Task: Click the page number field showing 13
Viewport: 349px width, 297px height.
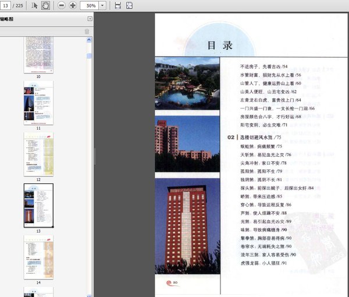Action: click(5, 5)
